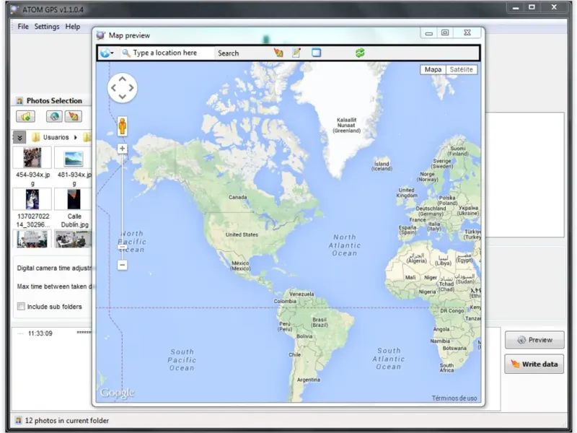
Task: Pan the map left with arrow
Action: 113,87
